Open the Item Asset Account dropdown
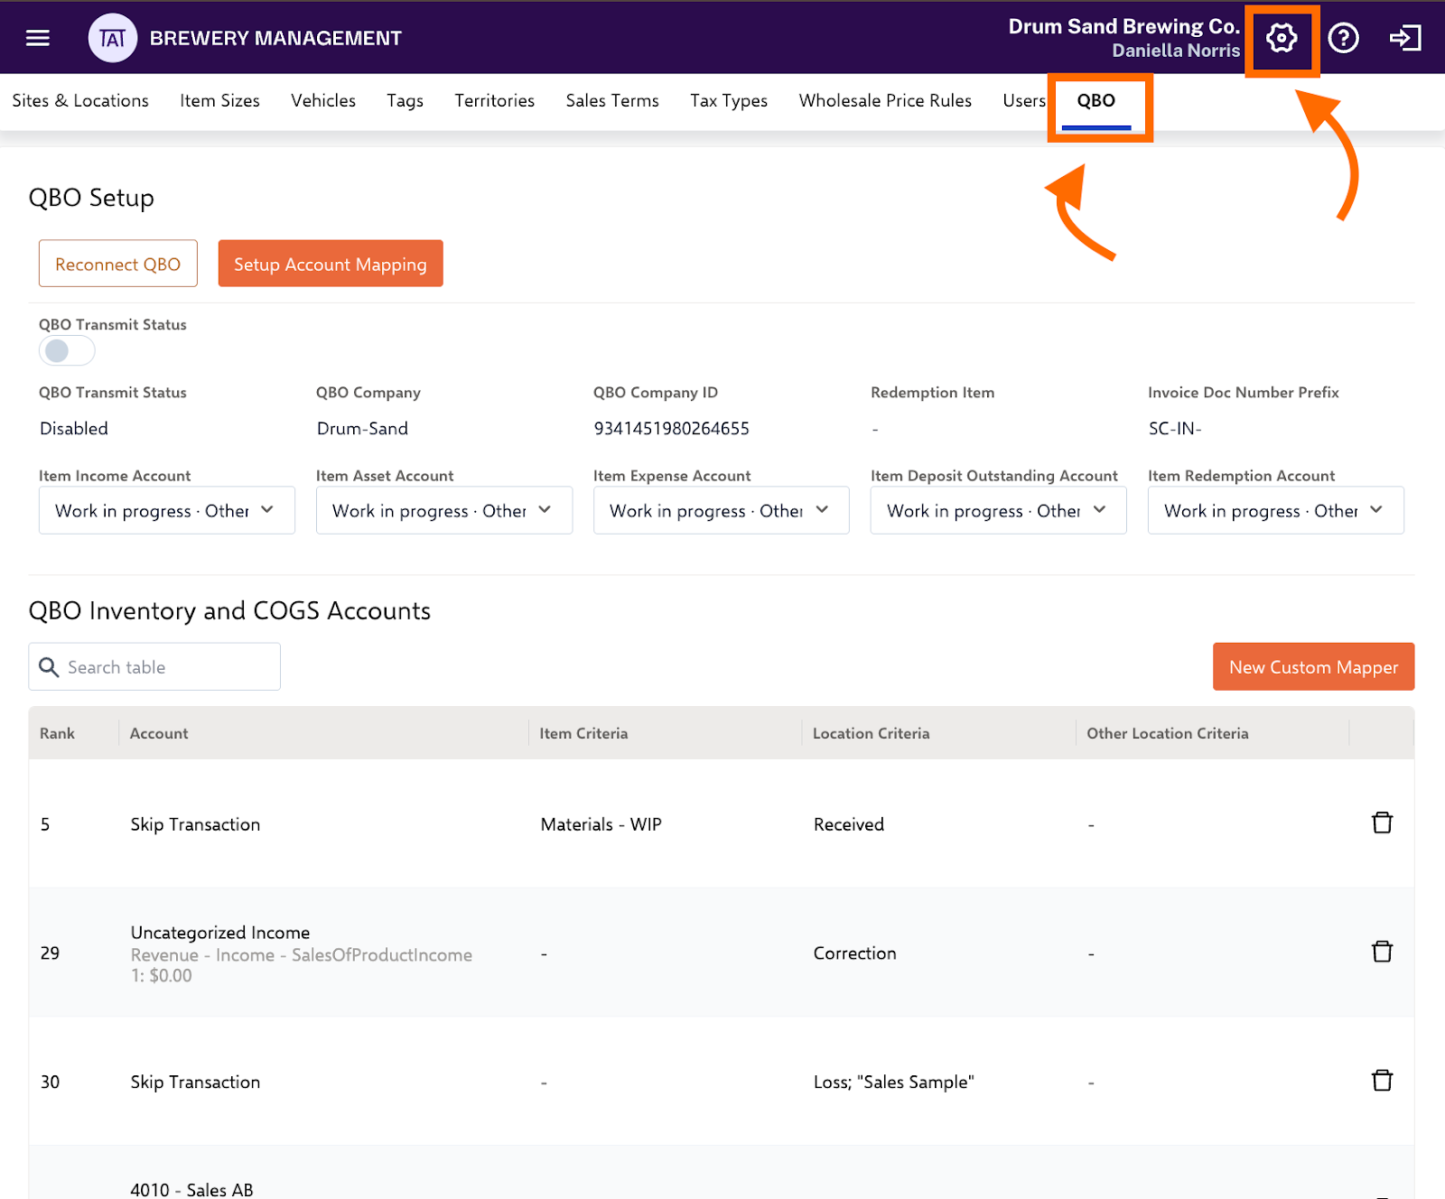This screenshot has width=1445, height=1199. [443, 510]
